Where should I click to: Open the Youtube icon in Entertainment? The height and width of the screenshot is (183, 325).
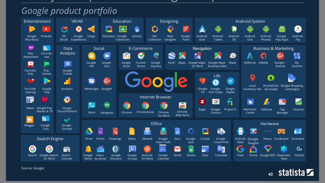coord(46,29)
